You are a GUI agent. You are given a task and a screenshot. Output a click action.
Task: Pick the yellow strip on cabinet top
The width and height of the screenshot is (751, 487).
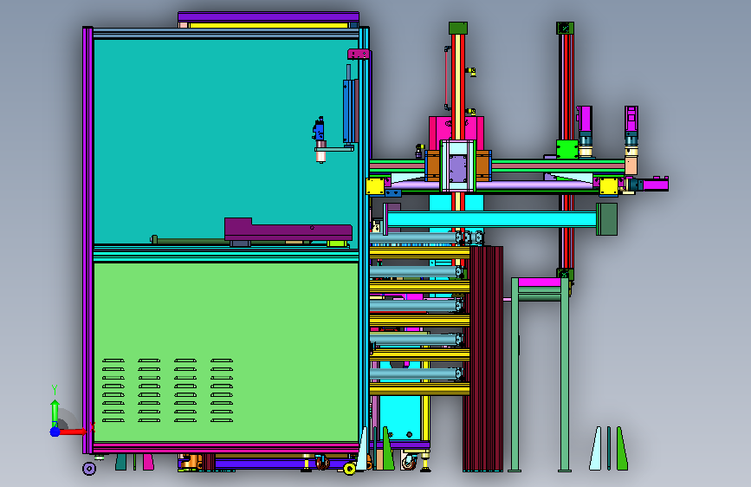(x=269, y=25)
